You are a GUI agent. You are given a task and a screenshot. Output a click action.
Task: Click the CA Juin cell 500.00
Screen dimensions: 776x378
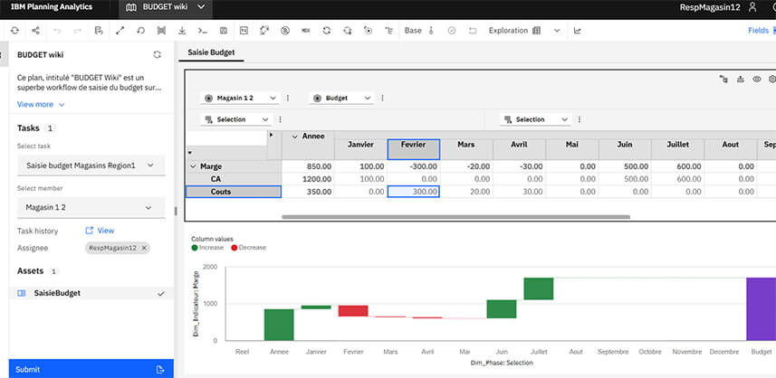(x=625, y=179)
